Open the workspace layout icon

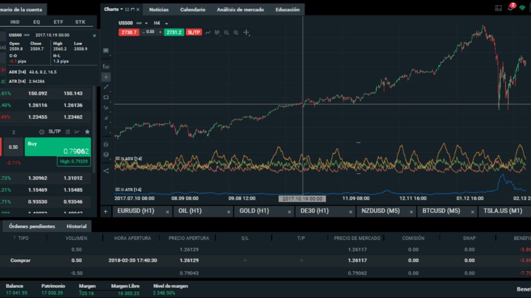498,8
